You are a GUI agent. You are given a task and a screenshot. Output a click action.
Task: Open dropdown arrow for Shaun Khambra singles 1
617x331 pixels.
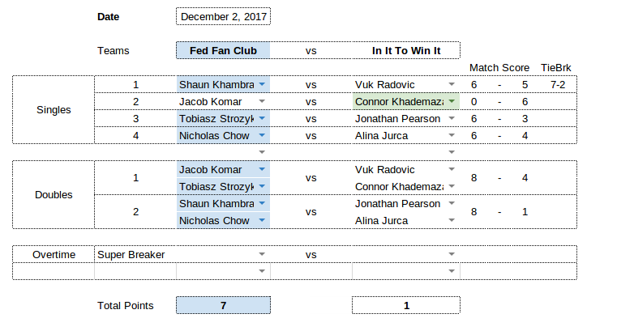(x=262, y=84)
